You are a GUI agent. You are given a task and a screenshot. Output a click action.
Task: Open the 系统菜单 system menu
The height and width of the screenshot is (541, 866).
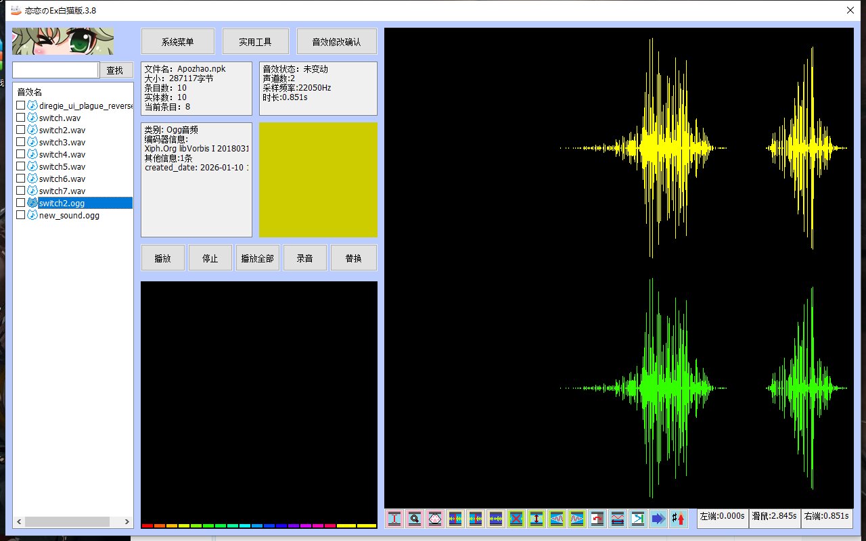(177, 41)
